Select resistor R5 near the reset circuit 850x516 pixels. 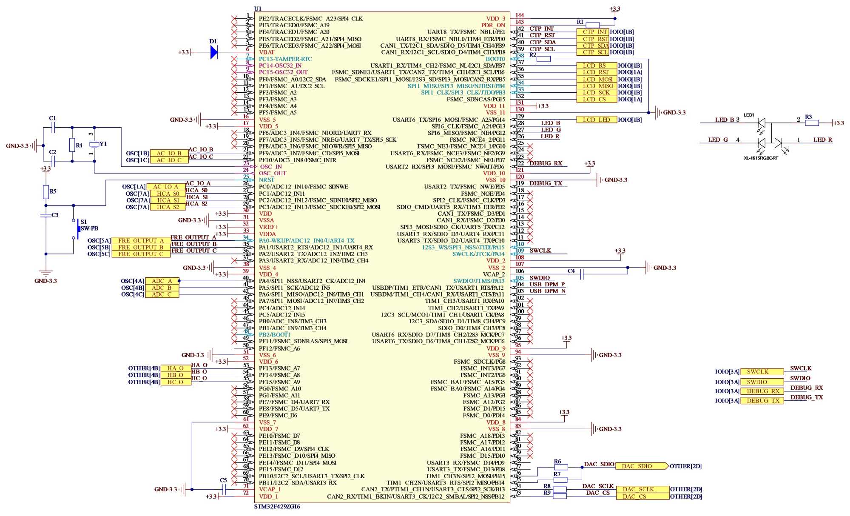[46, 192]
